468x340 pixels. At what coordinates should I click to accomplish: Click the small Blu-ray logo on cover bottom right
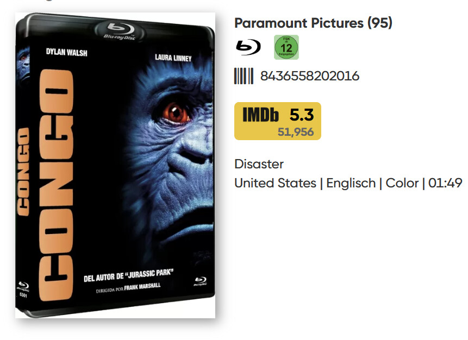(200, 281)
